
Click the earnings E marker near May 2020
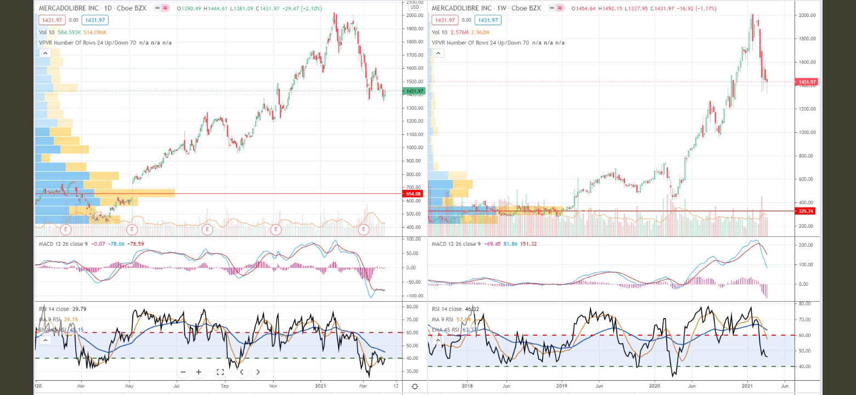pyautogui.click(x=132, y=229)
